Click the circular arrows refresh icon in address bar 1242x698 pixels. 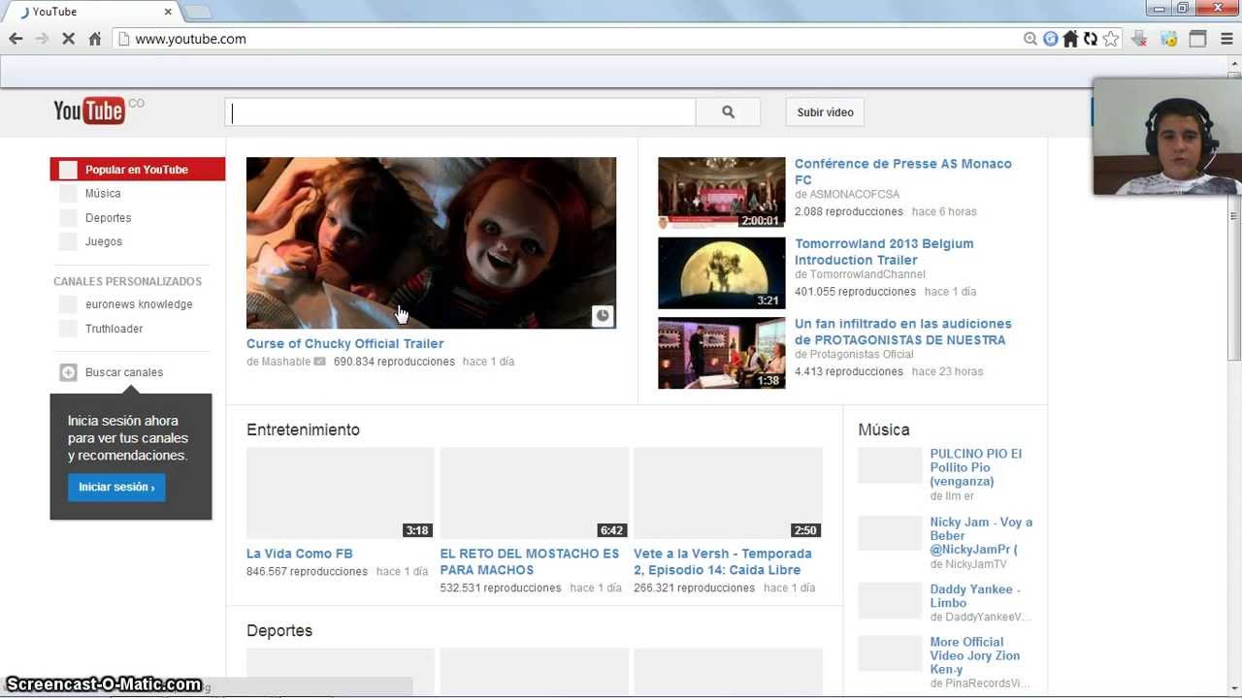tap(1091, 39)
